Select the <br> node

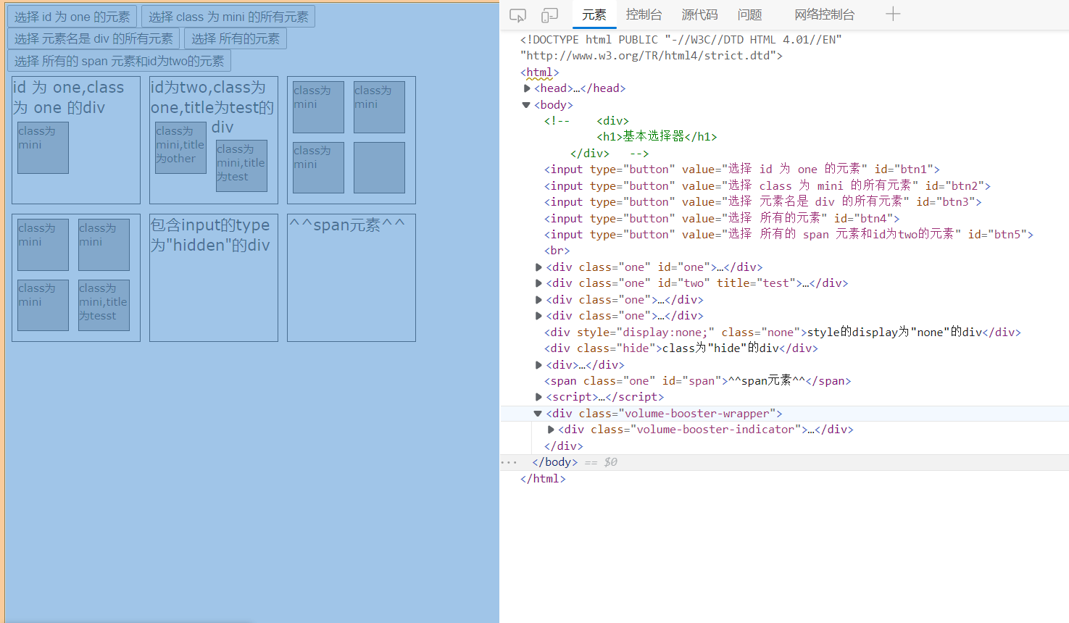click(557, 251)
